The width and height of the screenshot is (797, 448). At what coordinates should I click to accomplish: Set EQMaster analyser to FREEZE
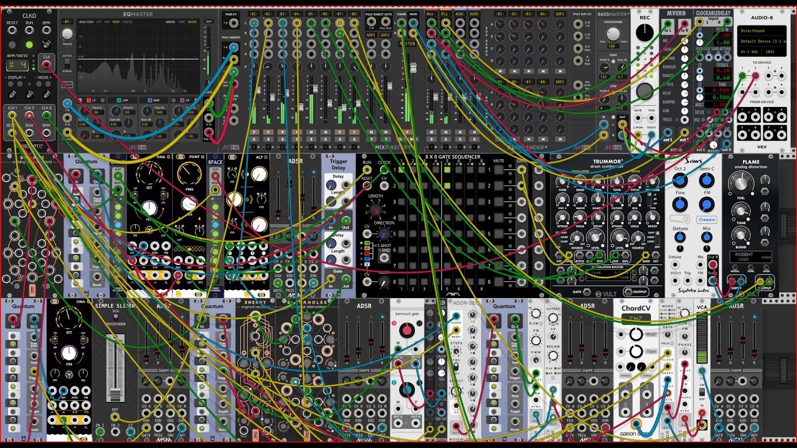tap(127, 21)
